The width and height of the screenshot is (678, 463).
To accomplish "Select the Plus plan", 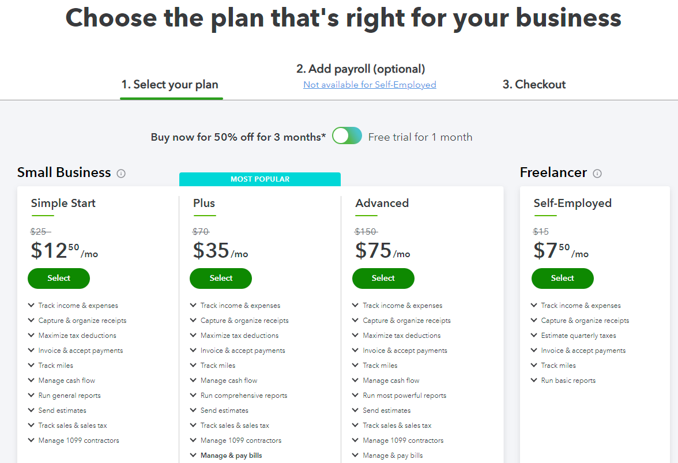I will coord(221,278).
